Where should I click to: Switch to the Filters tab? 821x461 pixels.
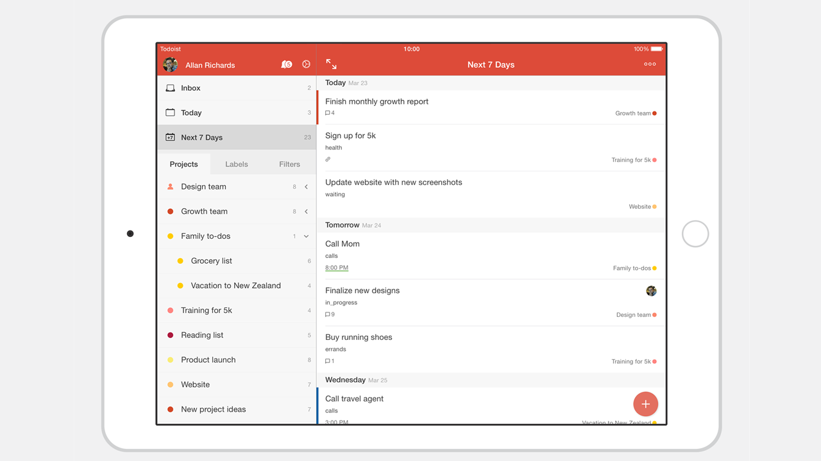[x=289, y=164]
